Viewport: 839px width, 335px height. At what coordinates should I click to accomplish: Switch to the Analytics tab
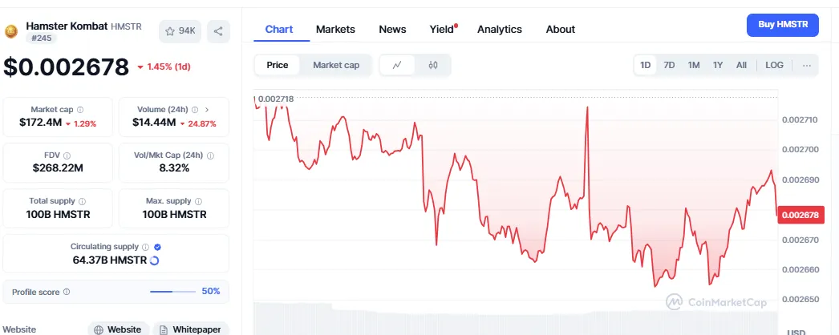pos(499,29)
